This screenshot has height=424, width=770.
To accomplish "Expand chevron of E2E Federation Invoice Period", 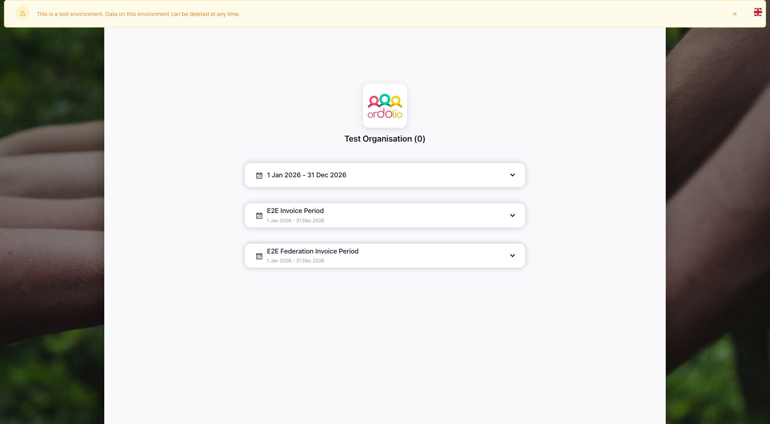I will [x=513, y=256].
